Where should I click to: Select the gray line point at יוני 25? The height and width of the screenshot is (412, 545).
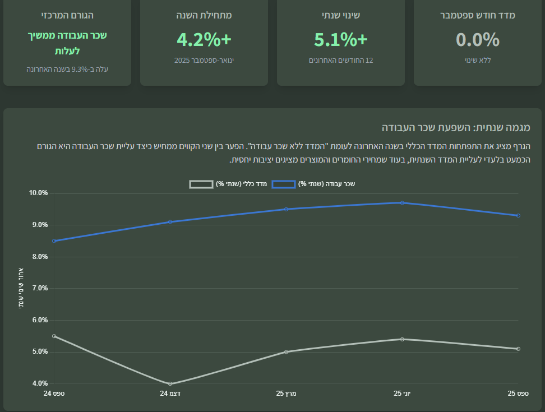[x=402, y=339]
